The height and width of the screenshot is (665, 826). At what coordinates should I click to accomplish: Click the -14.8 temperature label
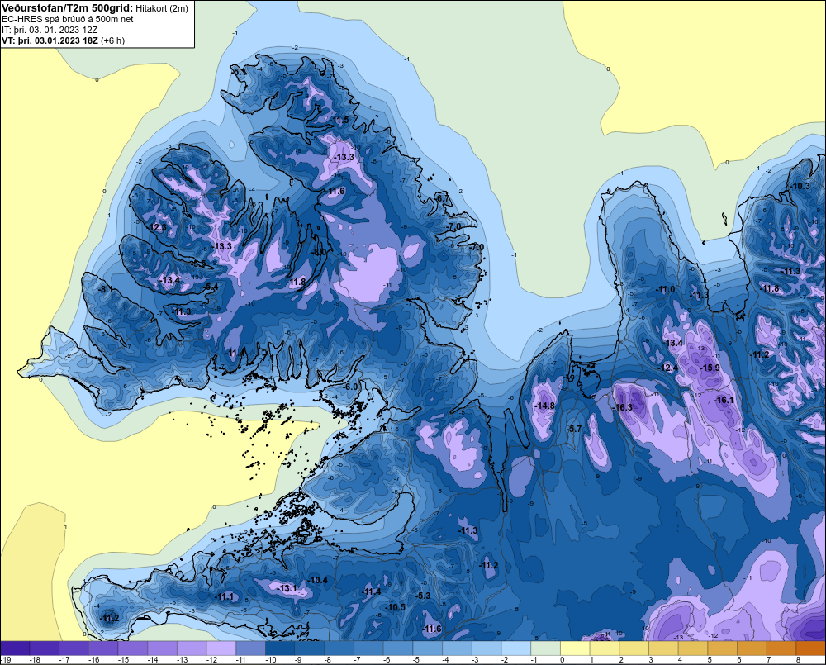coord(544,406)
